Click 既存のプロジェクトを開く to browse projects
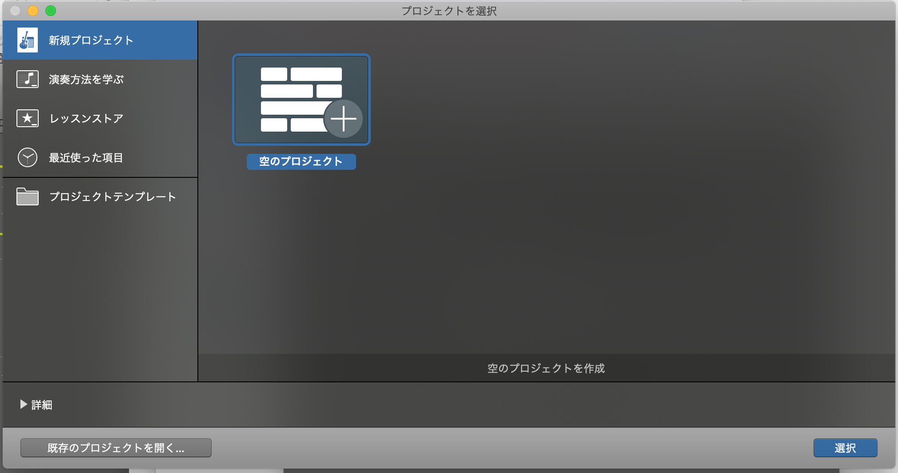 115,448
